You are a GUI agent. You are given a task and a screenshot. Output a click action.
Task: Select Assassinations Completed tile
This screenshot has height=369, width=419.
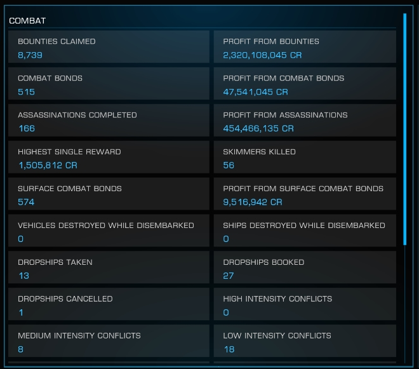coord(109,120)
